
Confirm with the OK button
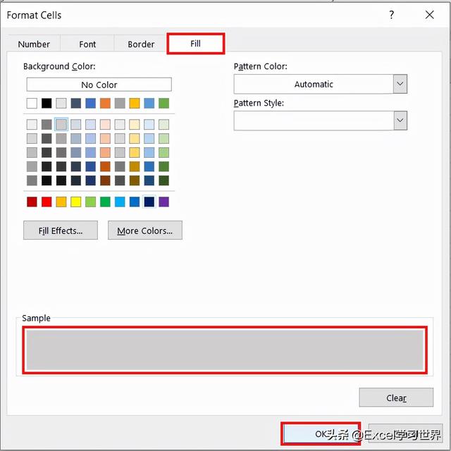(321, 434)
